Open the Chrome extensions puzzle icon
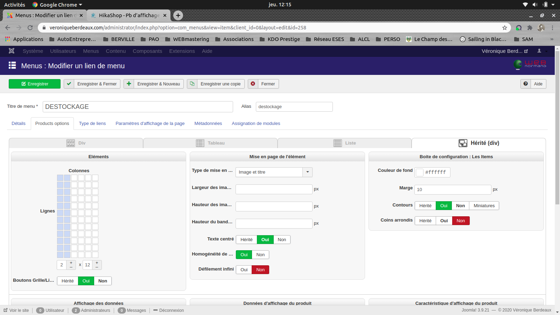This screenshot has width=560, height=315. click(530, 28)
